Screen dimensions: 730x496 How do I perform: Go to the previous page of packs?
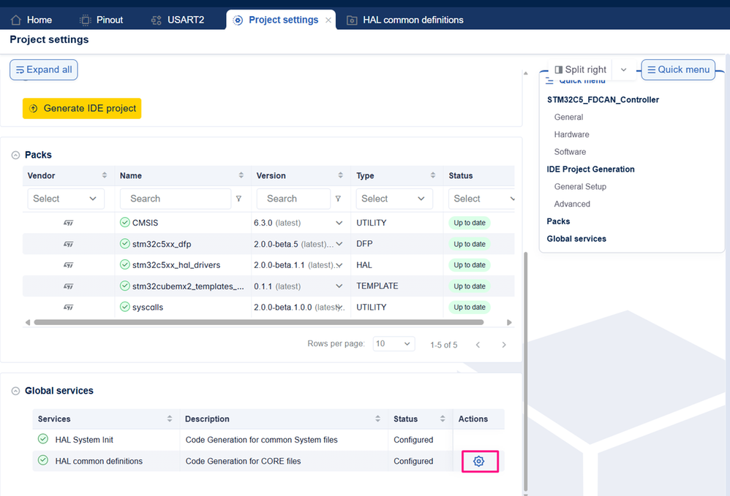(478, 345)
